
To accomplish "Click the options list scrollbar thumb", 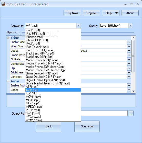I will [x=133, y=56].
